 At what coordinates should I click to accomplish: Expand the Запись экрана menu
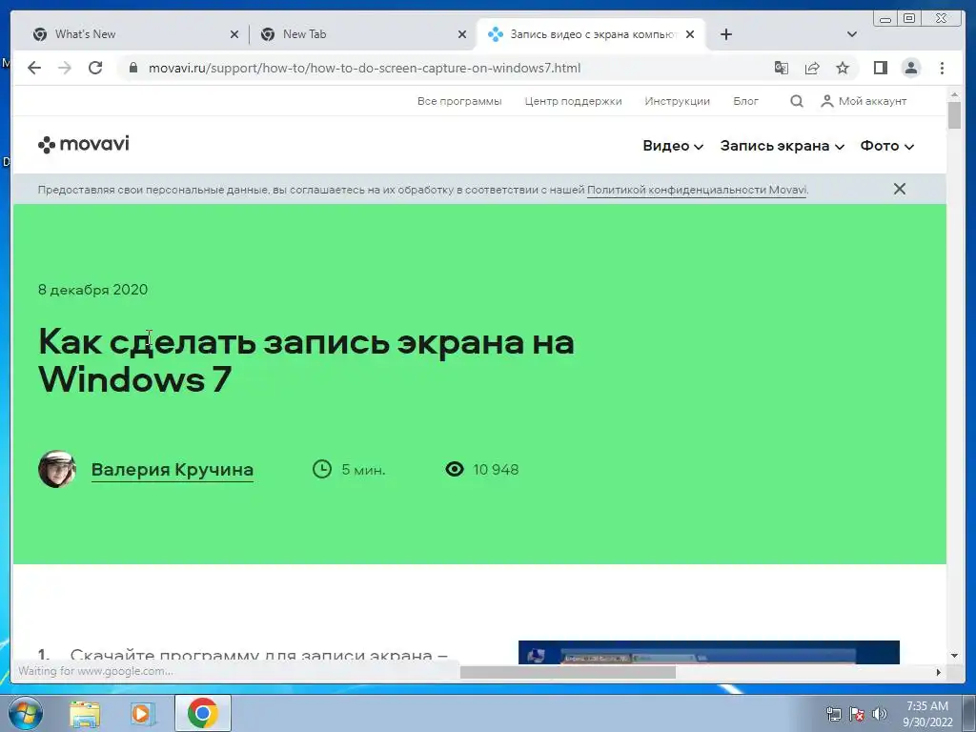pos(782,146)
